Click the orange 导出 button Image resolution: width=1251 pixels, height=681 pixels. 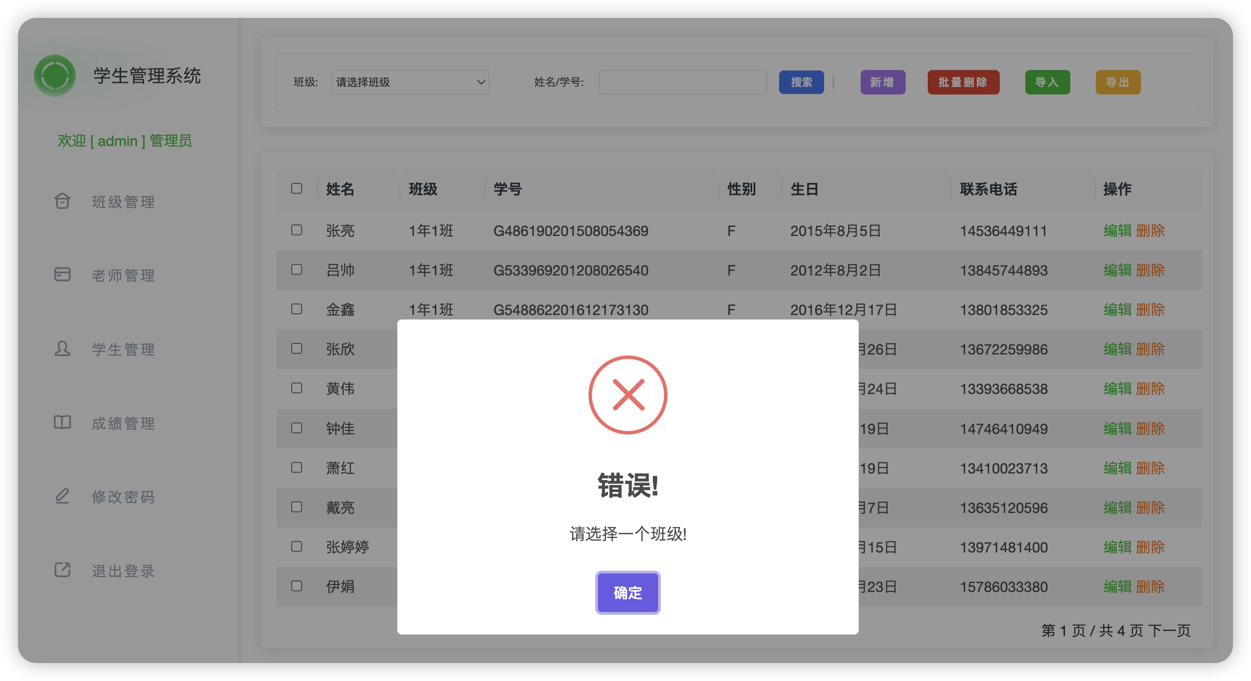1118,82
